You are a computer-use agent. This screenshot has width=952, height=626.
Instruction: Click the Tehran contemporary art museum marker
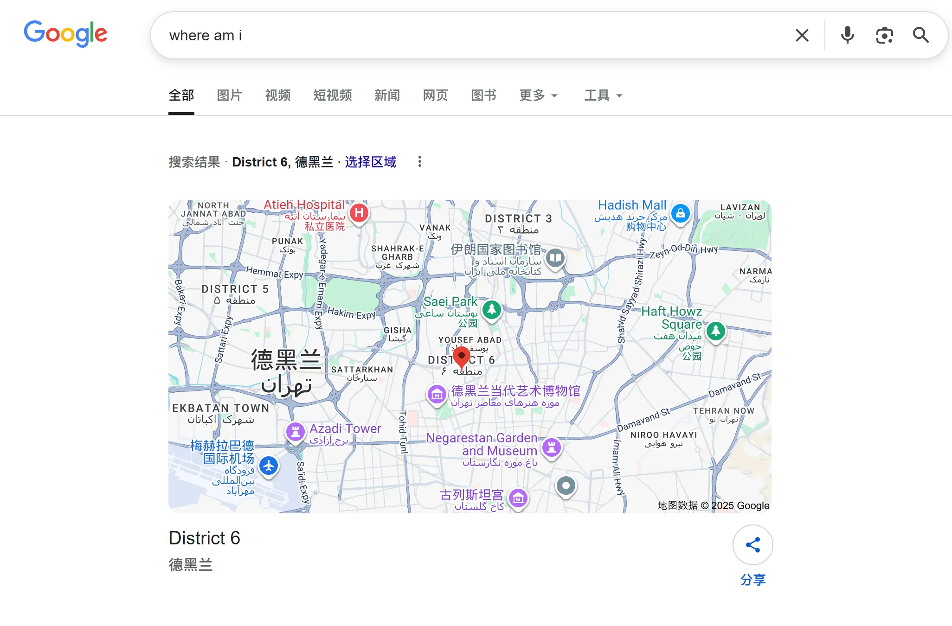tap(437, 395)
